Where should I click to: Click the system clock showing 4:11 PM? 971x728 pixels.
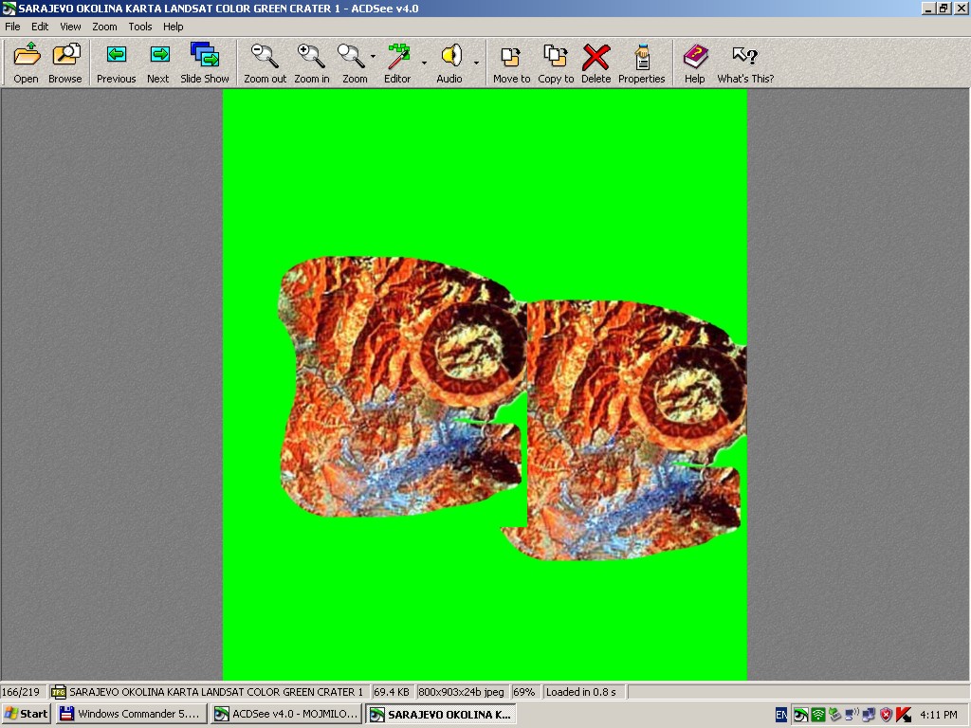coord(939,715)
